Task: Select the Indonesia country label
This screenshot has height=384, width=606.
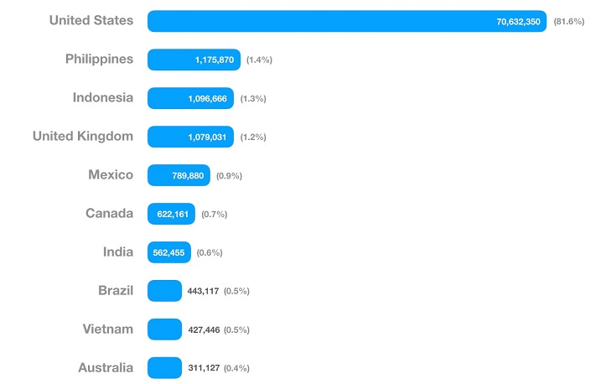Action: (x=102, y=97)
